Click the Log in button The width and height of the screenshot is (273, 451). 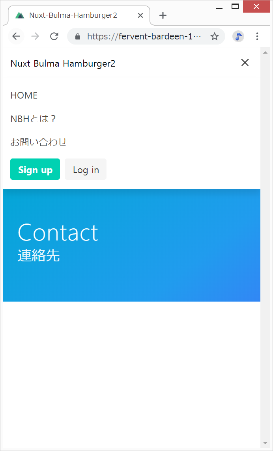86,169
